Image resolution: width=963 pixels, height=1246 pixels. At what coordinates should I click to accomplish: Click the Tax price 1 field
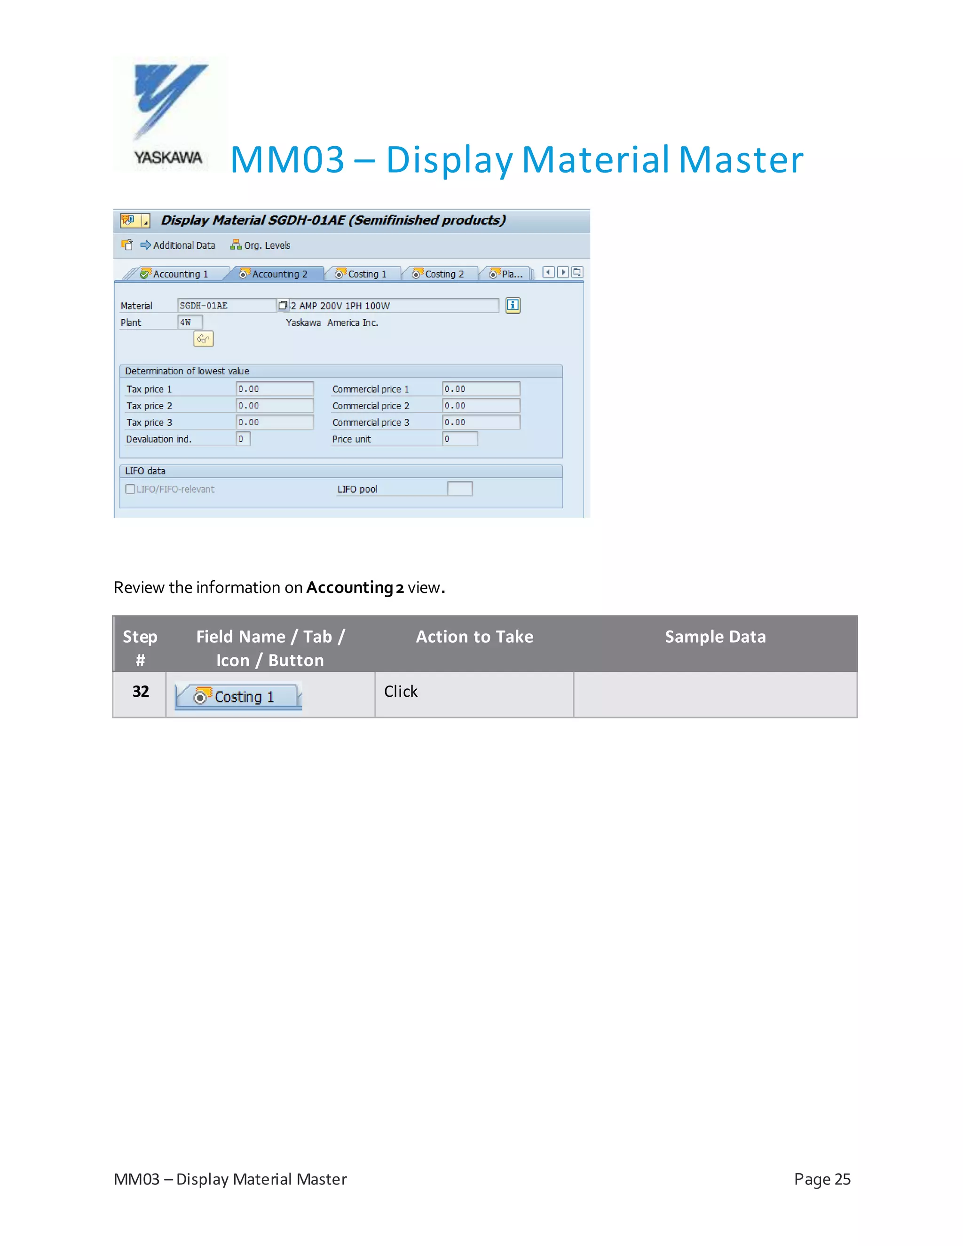[x=275, y=388]
